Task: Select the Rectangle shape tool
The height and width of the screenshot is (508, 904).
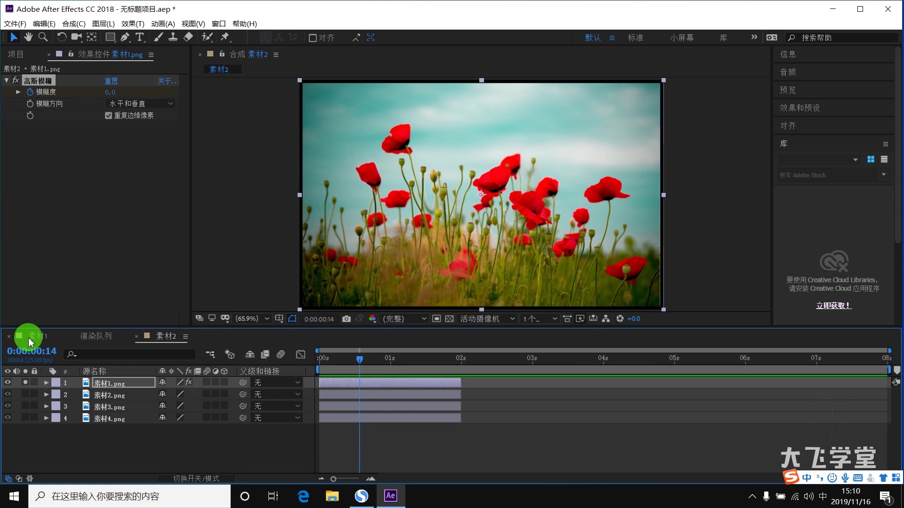Action: [110, 37]
